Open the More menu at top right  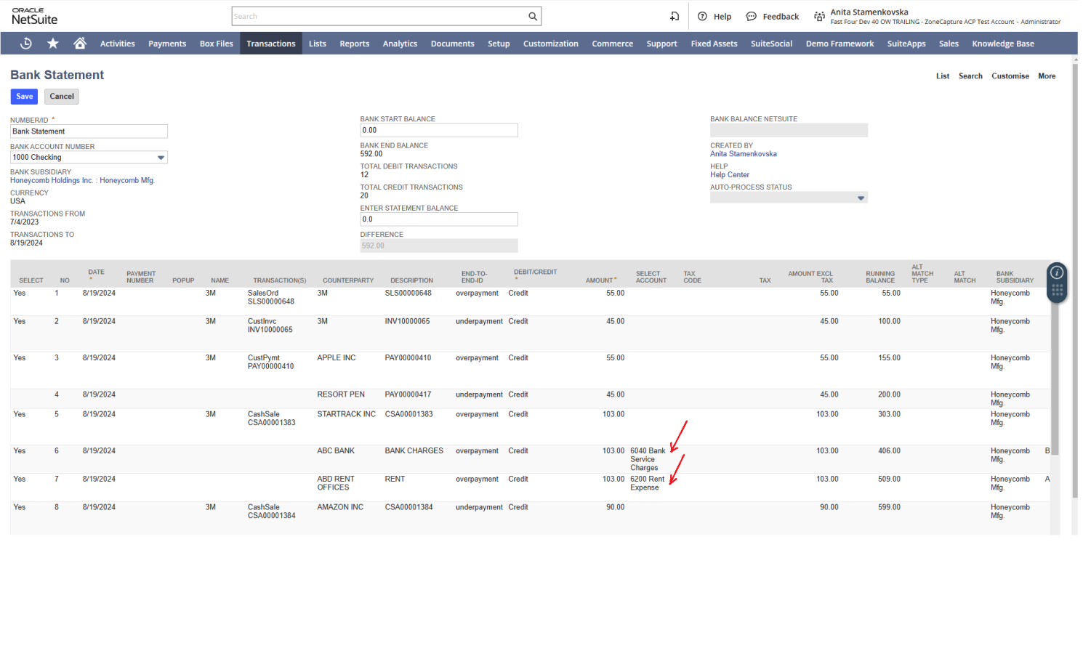pyautogui.click(x=1047, y=76)
